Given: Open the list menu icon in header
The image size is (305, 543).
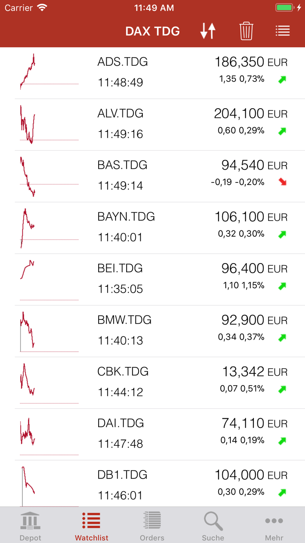Looking at the screenshot, I should coord(283,31).
